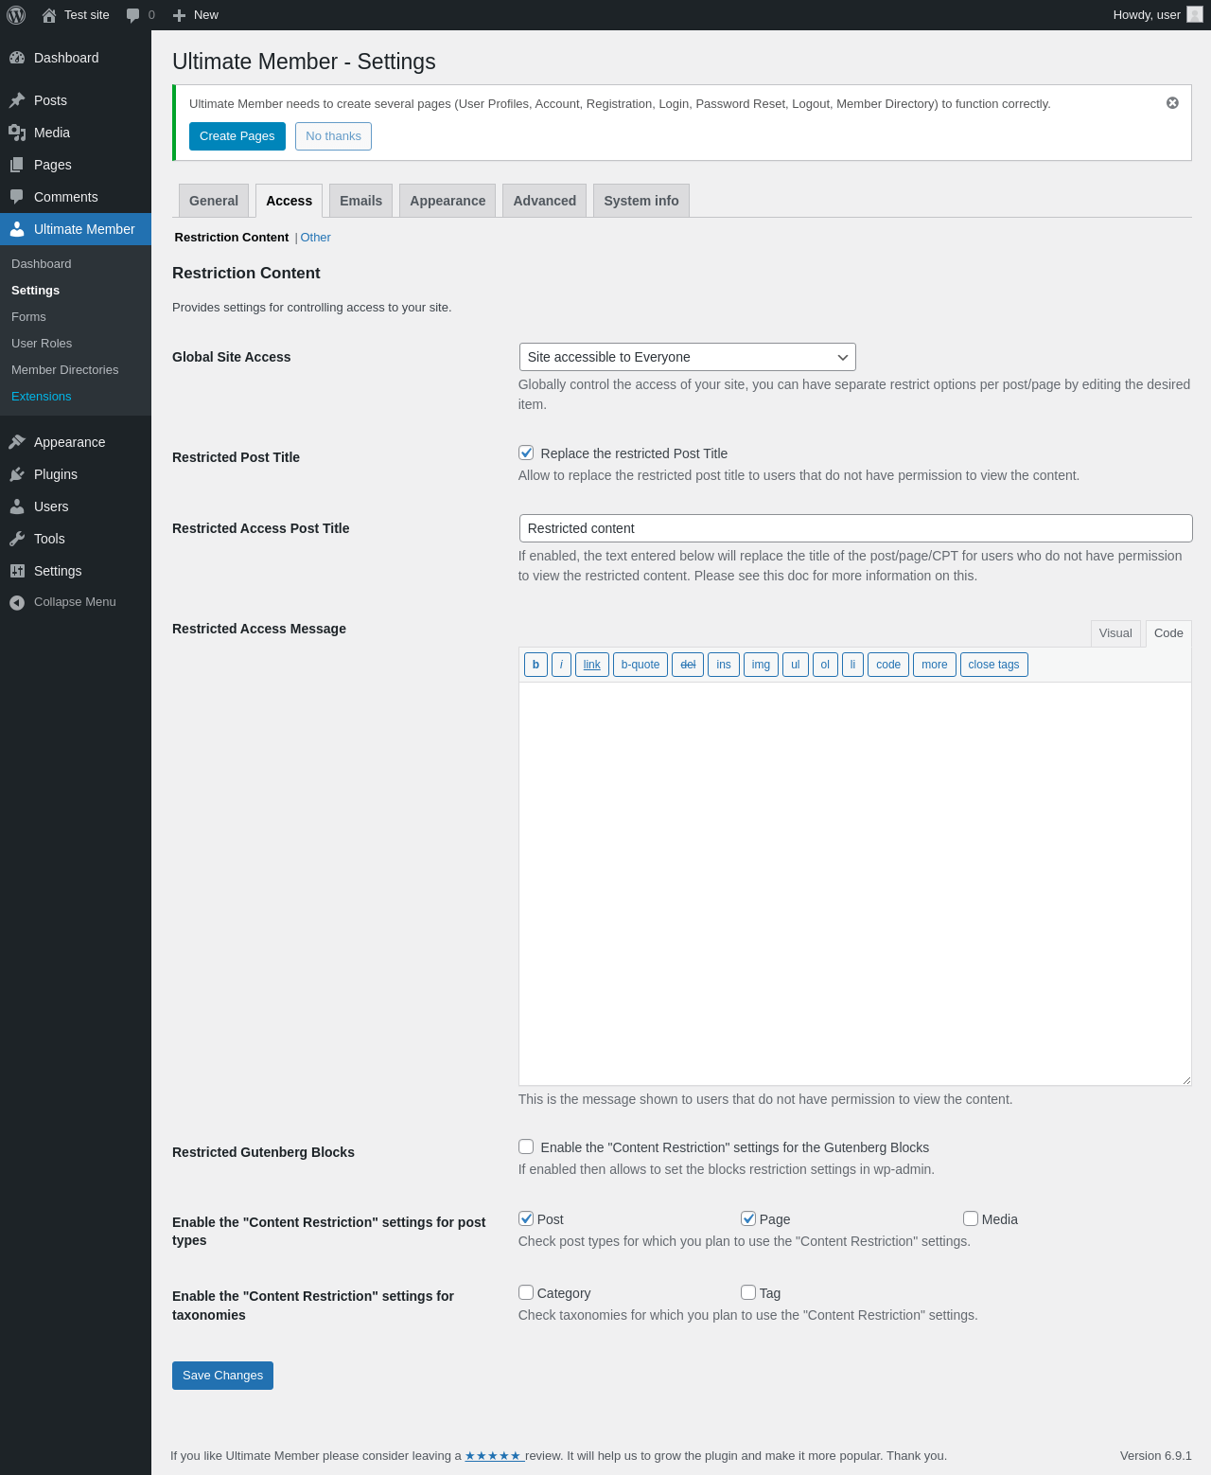Viewport: 1211px width, 1475px height.
Task: Insert image with the img button
Action: pyautogui.click(x=761, y=665)
